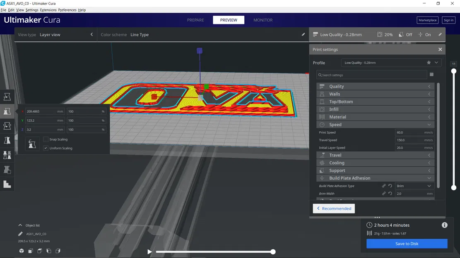The height and width of the screenshot is (258, 460).
Task: Open the View menu
Action: click(x=20, y=10)
